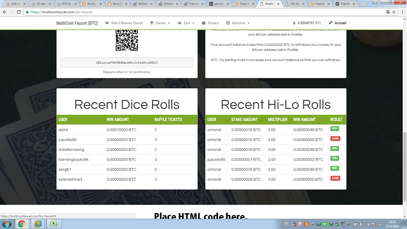Expand the Earn dropdown menu

tap(186, 23)
